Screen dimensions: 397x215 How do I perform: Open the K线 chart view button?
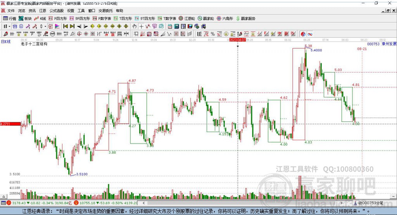point(40,19)
